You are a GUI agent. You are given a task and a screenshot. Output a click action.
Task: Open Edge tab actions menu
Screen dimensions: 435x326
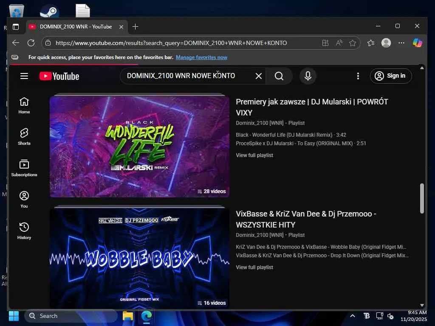click(x=16, y=27)
